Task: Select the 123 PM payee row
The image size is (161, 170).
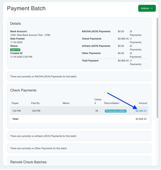Action: [x=79, y=111]
